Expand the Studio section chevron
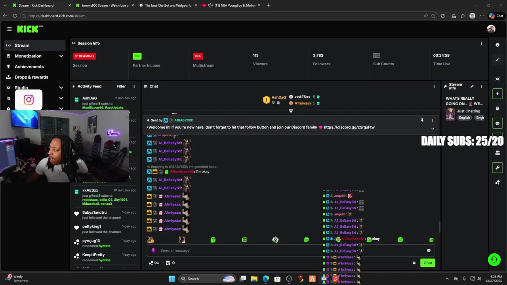Image resolution: width=507 pixels, height=285 pixels. [x=61, y=87]
